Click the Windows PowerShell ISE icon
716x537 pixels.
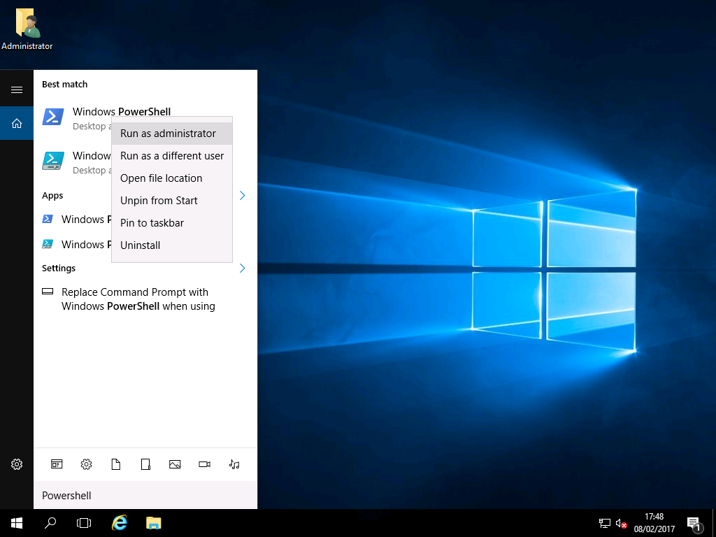coord(53,162)
